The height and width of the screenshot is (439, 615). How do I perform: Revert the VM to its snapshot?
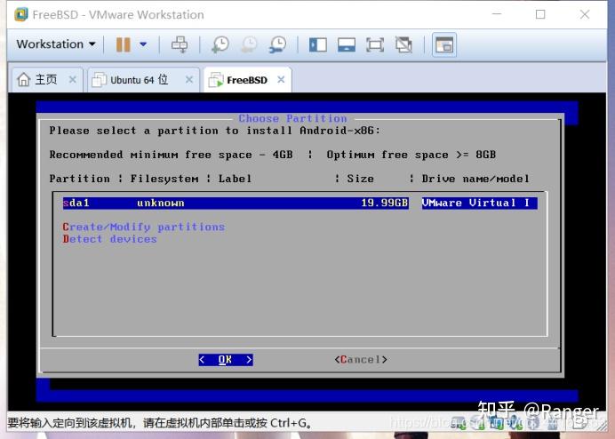249,44
